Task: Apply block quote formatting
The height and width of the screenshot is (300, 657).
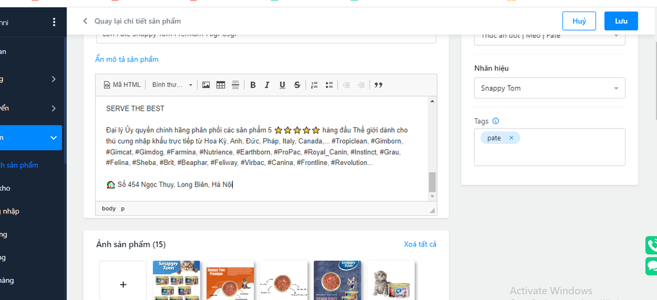Action: point(378,85)
